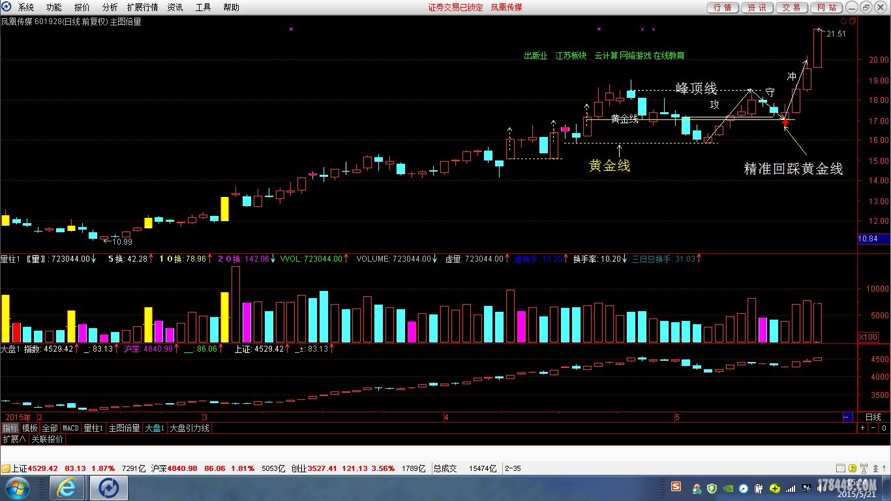This screenshot has width=891, height=501.
Task: Click the 出版业 sector tag
Action: tap(536, 56)
